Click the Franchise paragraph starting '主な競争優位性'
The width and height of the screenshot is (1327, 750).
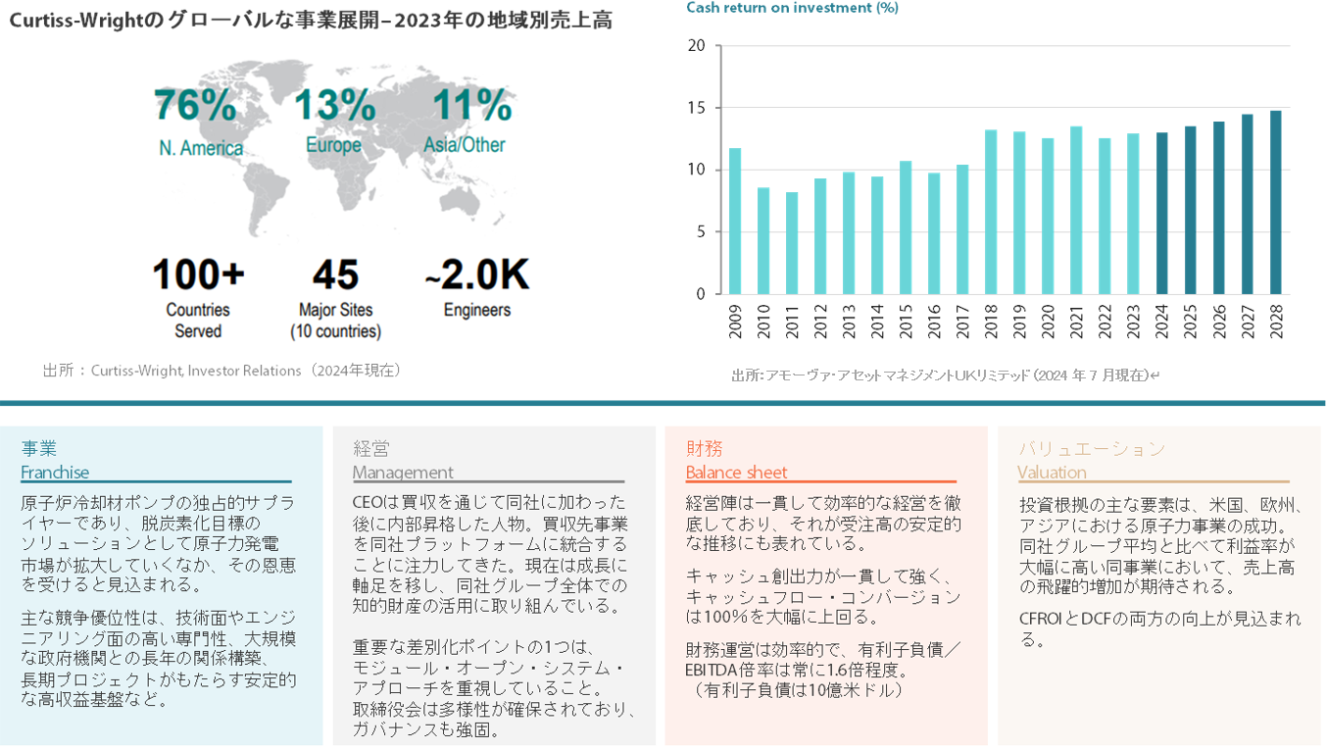coord(159,659)
